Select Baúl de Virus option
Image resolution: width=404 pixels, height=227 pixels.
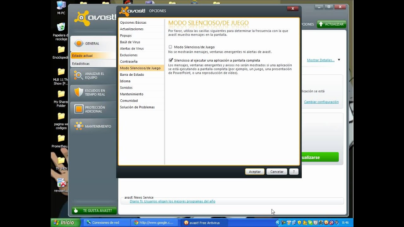[x=141, y=42]
